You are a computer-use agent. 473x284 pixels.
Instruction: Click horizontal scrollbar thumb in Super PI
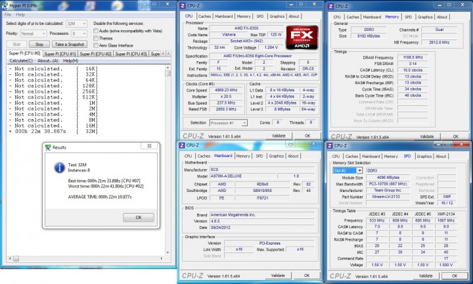click(16, 258)
